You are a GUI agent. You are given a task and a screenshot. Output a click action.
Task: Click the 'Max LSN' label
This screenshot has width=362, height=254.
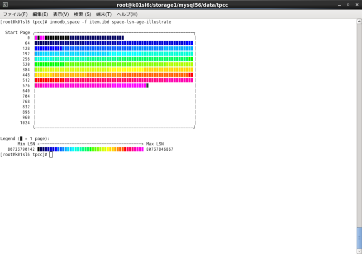click(155, 144)
